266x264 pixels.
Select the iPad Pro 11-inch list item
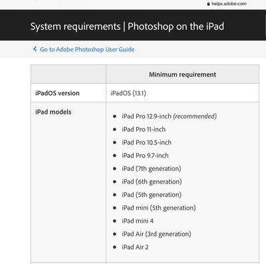pos(144,129)
